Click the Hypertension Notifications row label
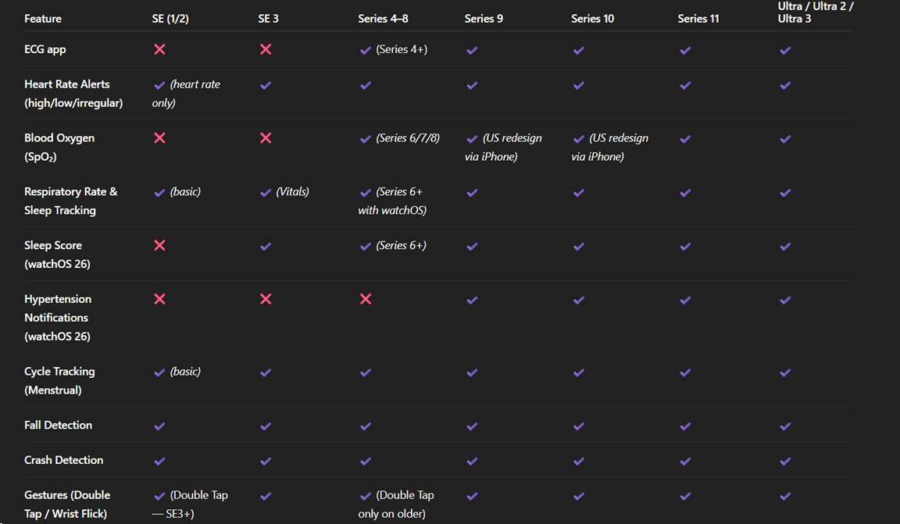Screen dimensions: 900x524 (x=58, y=318)
